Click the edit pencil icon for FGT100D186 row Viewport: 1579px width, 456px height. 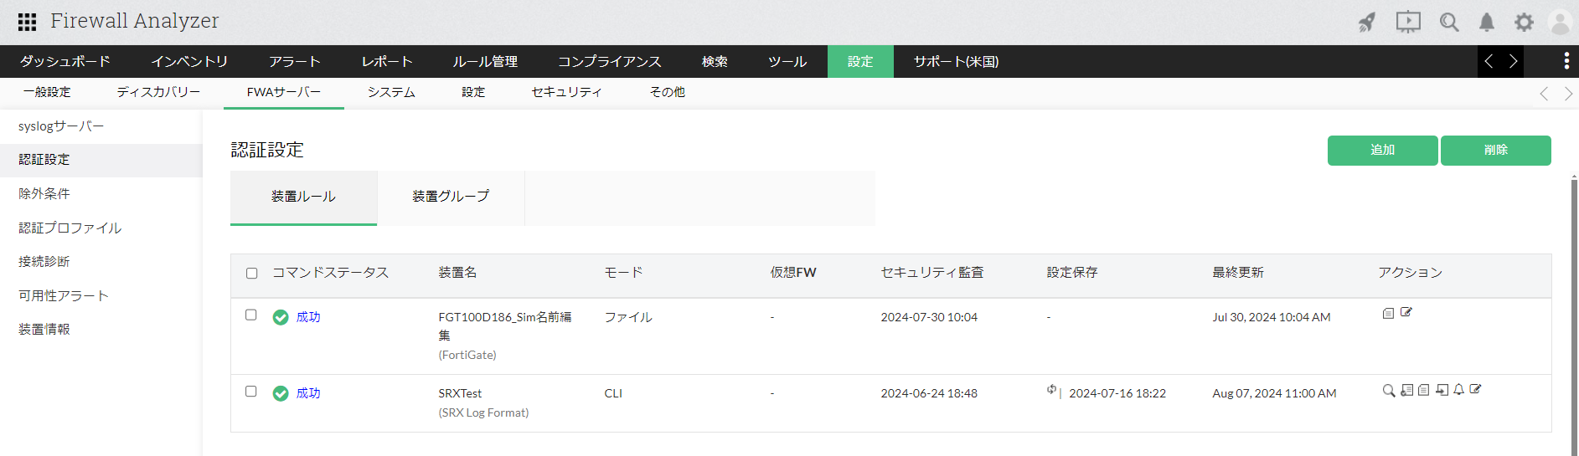[x=1406, y=313]
